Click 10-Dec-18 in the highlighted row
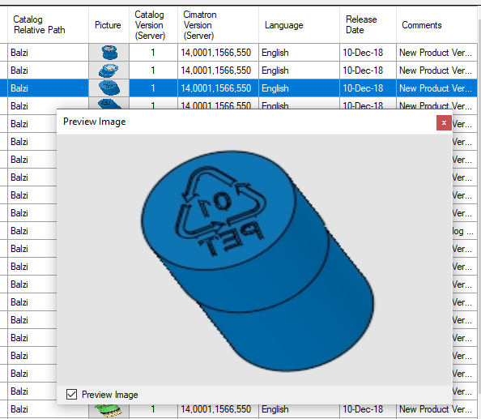The image size is (481, 419). click(368, 88)
